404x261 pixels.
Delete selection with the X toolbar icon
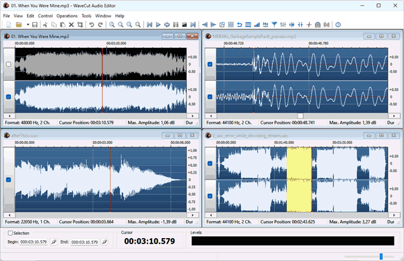(x=71, y=25)
